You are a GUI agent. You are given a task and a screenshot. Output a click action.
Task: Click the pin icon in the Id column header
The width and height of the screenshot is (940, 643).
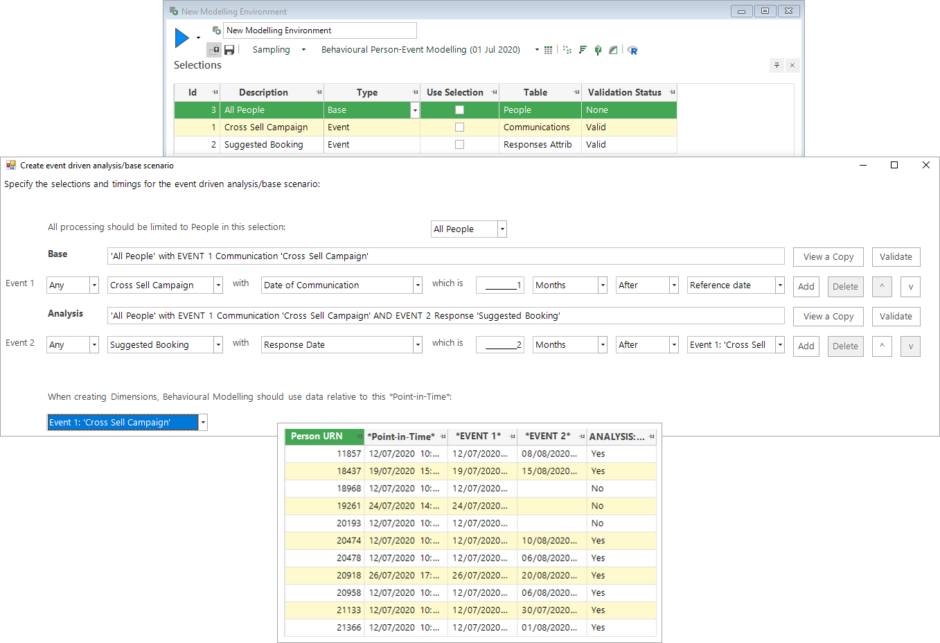(215, 92)
